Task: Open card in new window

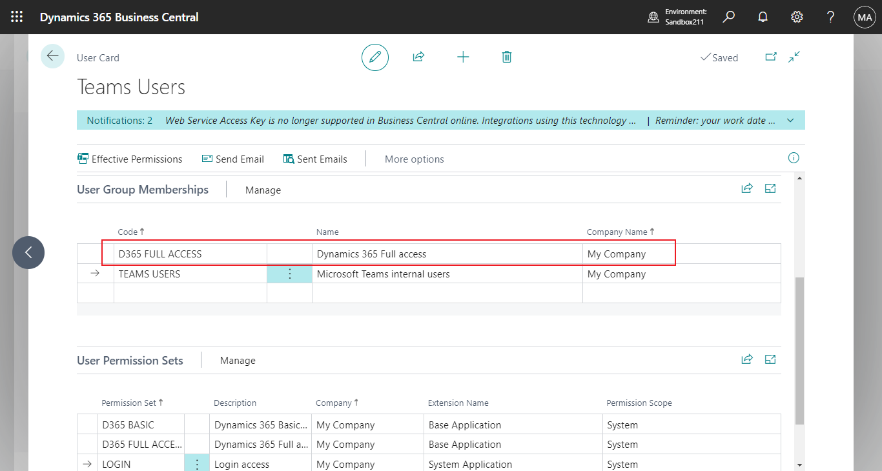Action: [x=771, y=57]
